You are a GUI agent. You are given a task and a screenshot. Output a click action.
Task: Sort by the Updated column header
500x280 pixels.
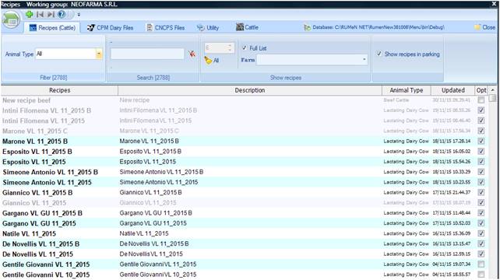tap(452, 90)
